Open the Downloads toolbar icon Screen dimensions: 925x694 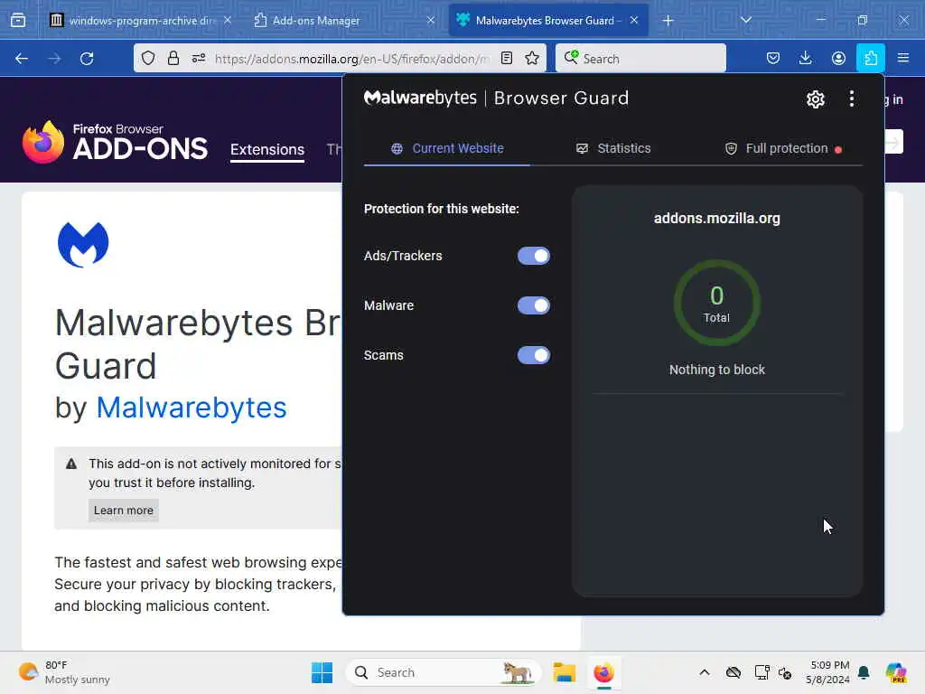805,58
